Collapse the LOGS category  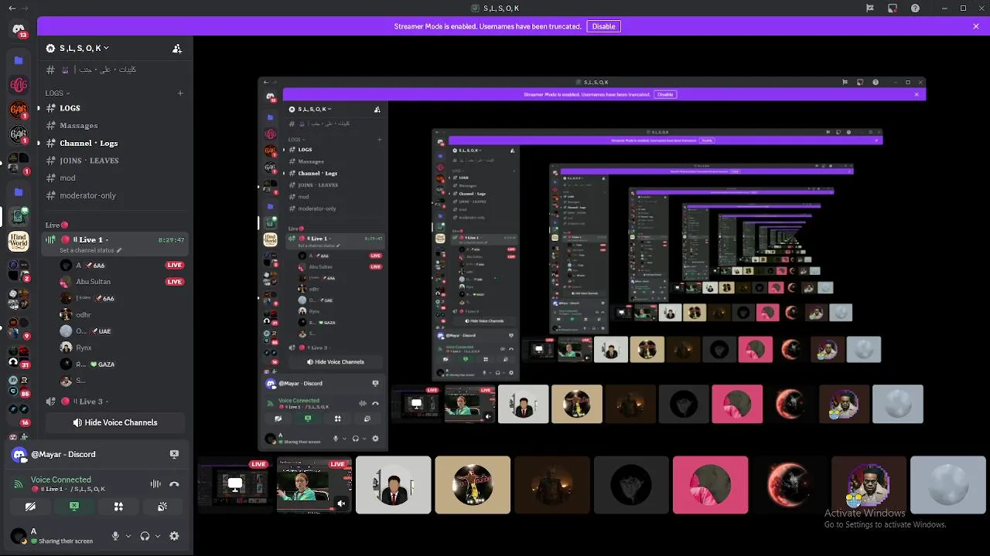tap(57, 93)
